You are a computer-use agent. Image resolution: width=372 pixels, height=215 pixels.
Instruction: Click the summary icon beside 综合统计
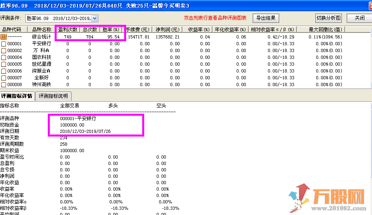pyautogui.click(x=4, y=37)
